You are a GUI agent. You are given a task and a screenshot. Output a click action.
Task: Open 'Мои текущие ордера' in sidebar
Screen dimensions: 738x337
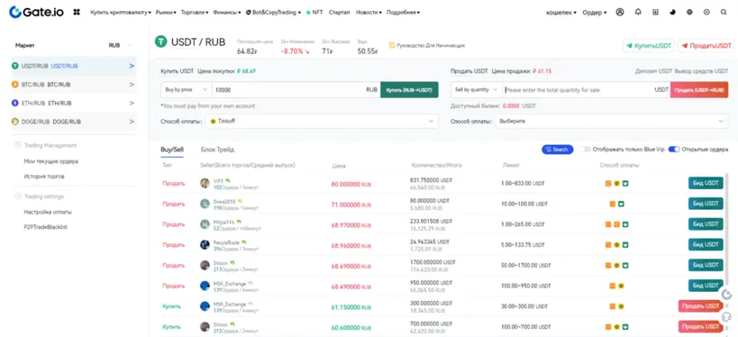pos(50,161)
